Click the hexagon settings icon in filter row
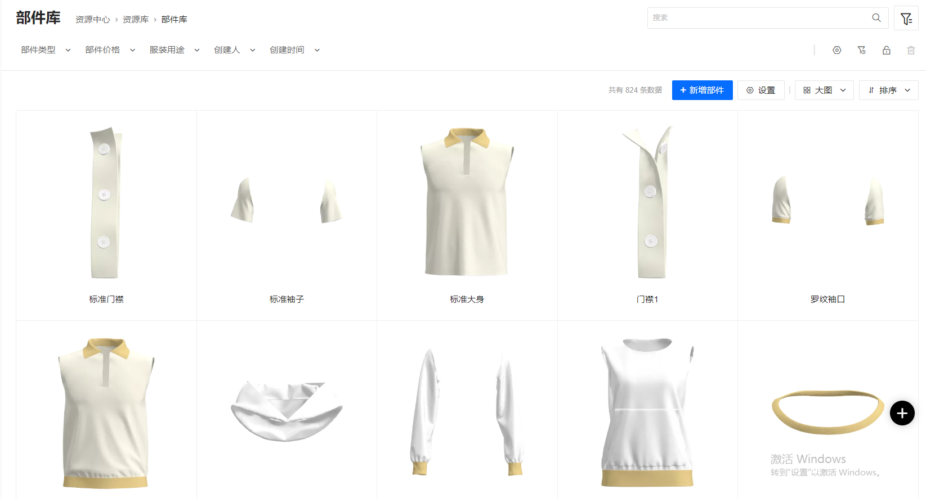This screenshot has width=926, height=499. click(836, 51)
